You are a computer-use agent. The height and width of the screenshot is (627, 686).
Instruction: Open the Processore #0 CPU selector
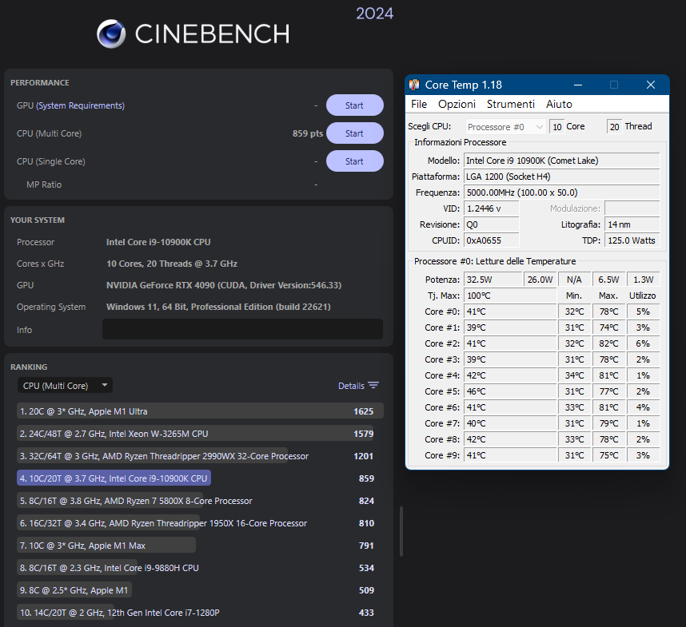(506, 127)
